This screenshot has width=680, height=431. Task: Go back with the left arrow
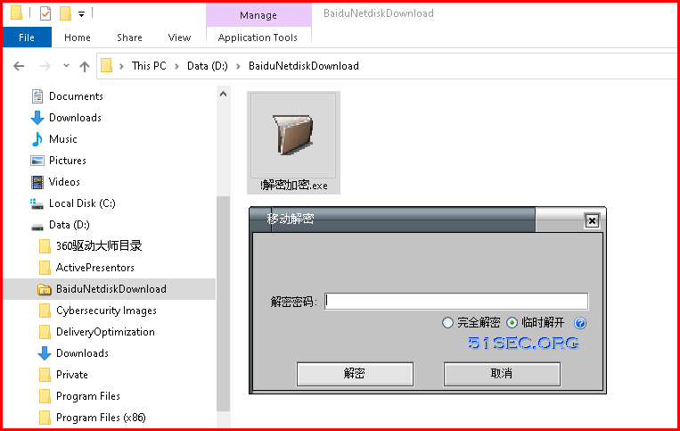click(19, 66)
